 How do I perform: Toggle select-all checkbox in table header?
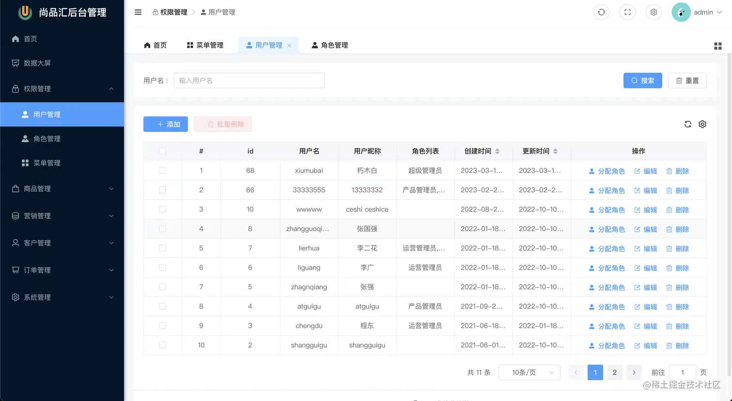pyautogui.click(x=163, y=151)
